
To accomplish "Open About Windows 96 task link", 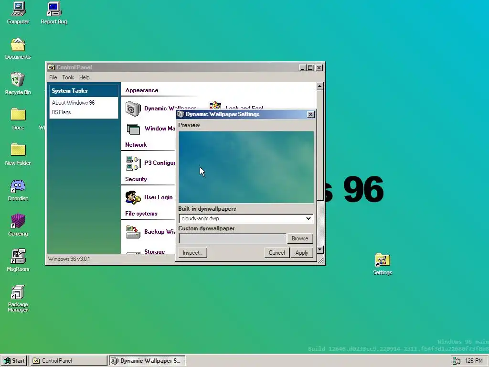I will click(x=73, y=103).
